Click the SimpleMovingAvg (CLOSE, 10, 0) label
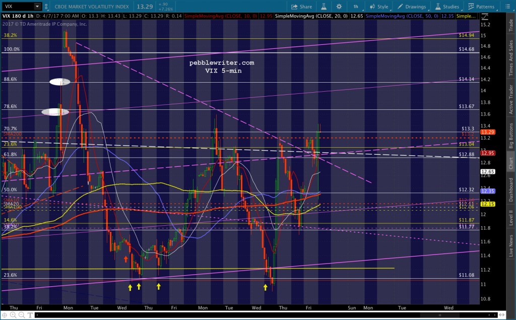This screenshot has height=320, width=516. coord(221,16)
